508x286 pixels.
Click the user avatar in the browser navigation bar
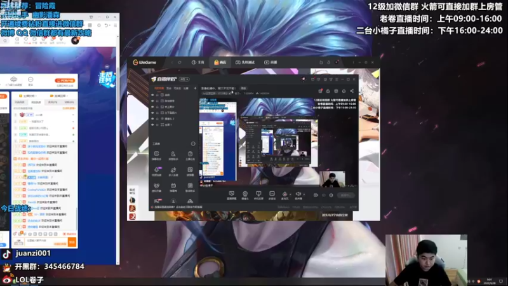click(x=75, y=40)
